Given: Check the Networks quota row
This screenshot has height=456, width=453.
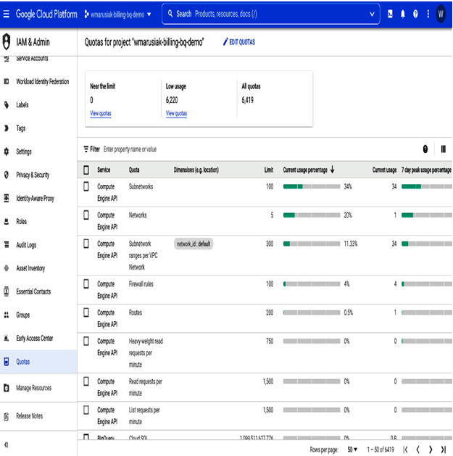Looking at the screenshot, I should (x=86, y=215).
